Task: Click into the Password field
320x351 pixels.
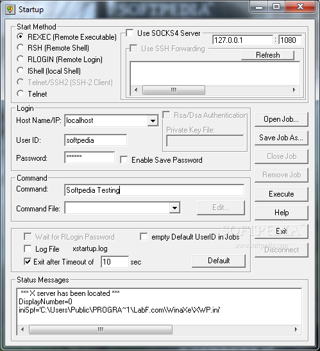Action: click(90, 158)
